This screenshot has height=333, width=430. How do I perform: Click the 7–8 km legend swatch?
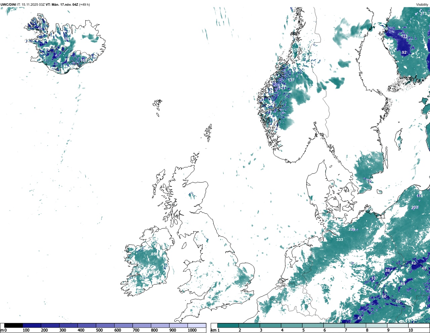click(x=355, y=326)
